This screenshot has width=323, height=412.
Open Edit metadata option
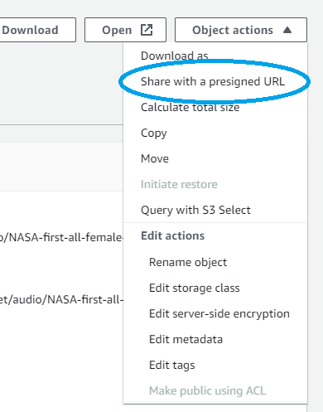[186, 339]
